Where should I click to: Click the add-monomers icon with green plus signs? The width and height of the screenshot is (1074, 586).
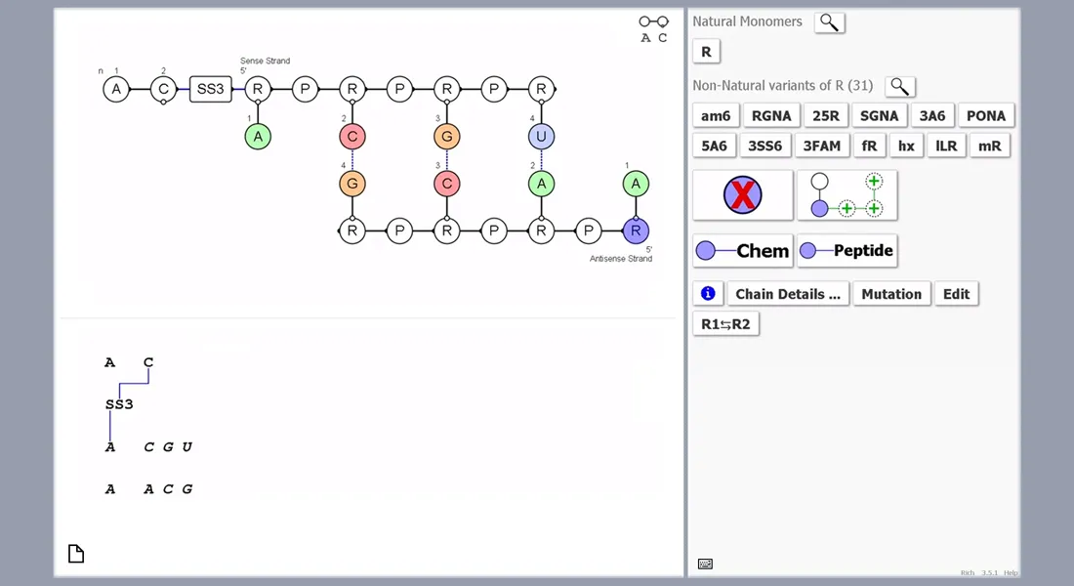847,195
